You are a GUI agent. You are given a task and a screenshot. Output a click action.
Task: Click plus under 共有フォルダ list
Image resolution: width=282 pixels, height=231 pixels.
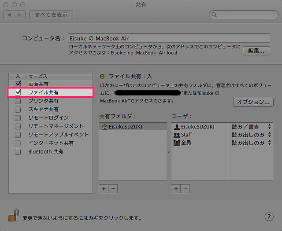(104, 189)
